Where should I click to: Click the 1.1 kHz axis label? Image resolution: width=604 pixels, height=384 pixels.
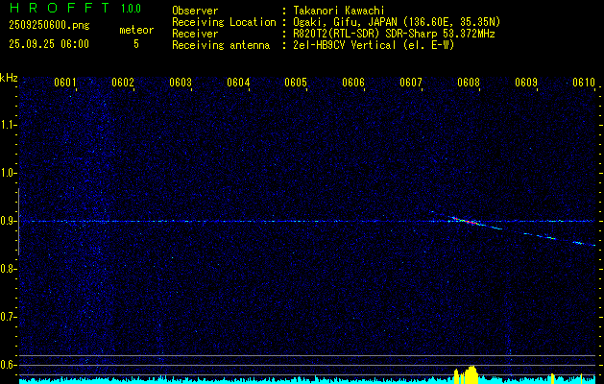pos(8,125)
